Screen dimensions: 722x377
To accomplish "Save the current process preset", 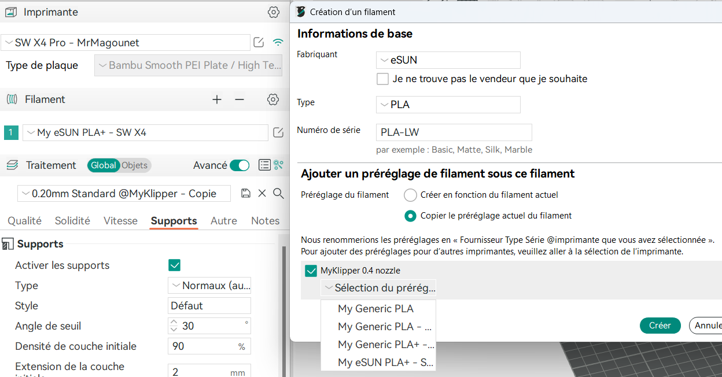I will 246,193.
